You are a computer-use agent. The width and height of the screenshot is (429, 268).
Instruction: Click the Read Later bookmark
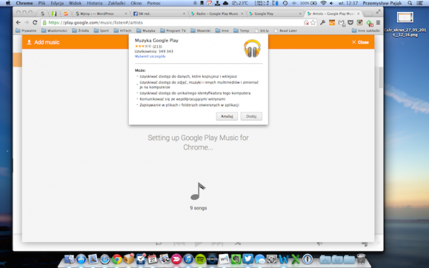285,30
